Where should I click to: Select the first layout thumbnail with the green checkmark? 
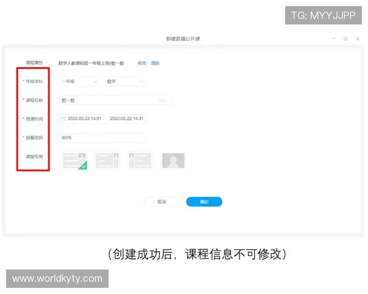coord(75,160)
